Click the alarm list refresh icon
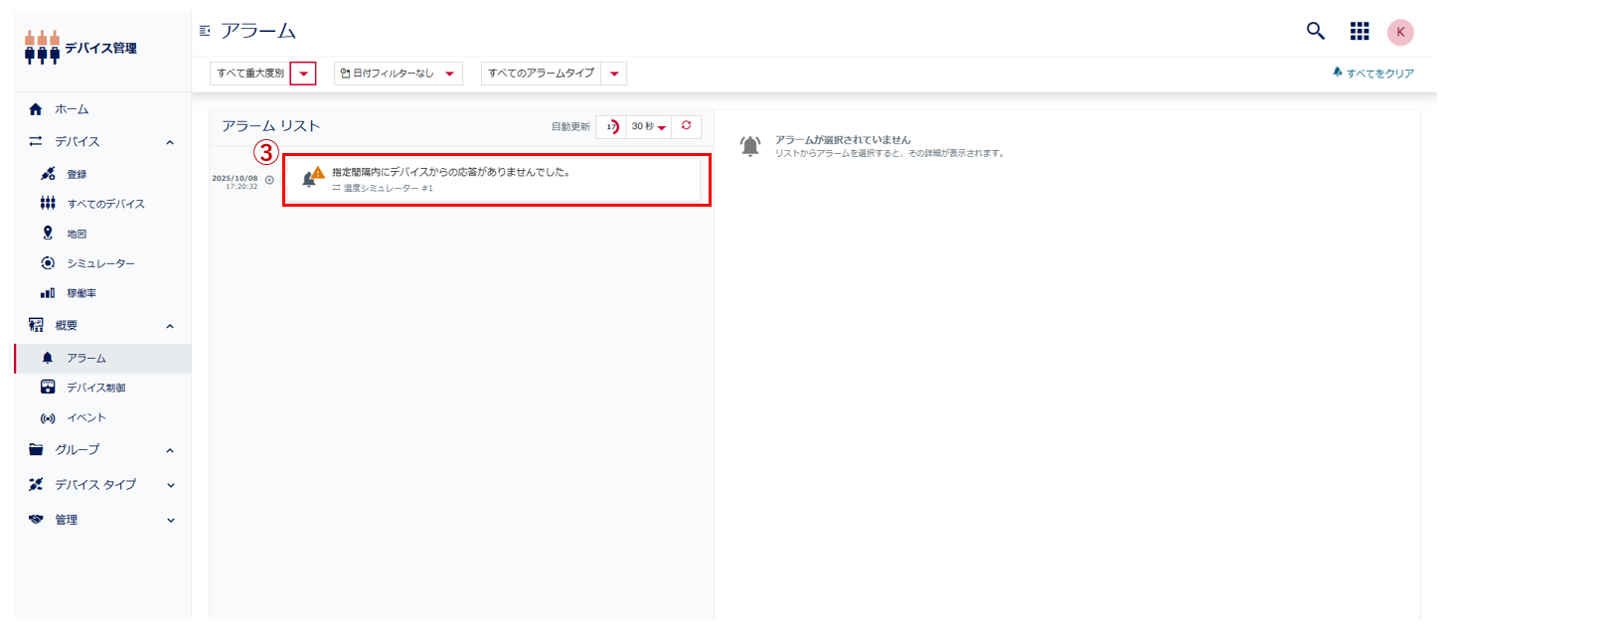 (x=686, y=126)
